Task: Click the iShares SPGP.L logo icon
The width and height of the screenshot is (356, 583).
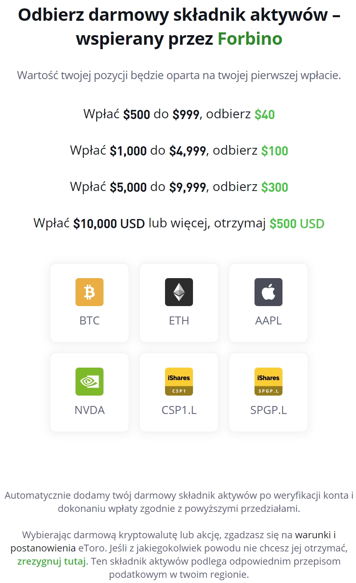Action: pyautogui.click(x=268, y=382)
